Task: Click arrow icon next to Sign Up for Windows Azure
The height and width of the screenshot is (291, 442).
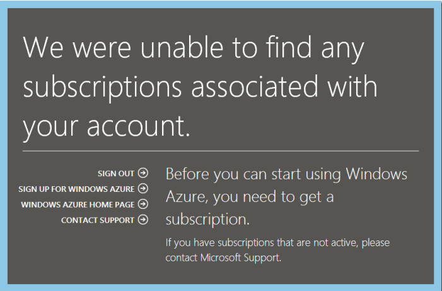Action: click(x=143, y=188)
